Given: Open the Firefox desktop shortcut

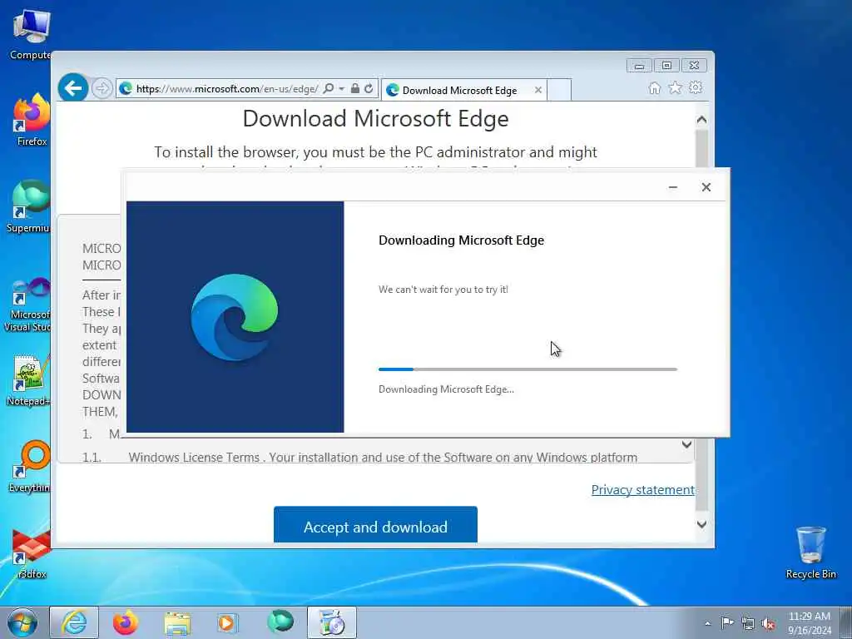Looking at the screenshot, I should coord(32,120).
